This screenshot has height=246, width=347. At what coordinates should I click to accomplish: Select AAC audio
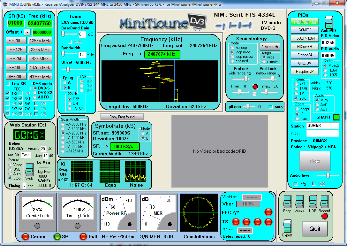pos(317,105)
